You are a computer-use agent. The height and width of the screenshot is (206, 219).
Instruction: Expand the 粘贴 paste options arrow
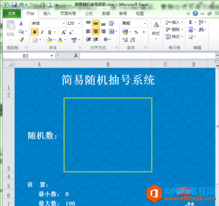(x=10, y=40)
